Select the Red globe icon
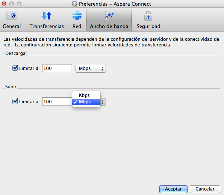The width and height of the screenshot is (224, 195). (77, 15)
